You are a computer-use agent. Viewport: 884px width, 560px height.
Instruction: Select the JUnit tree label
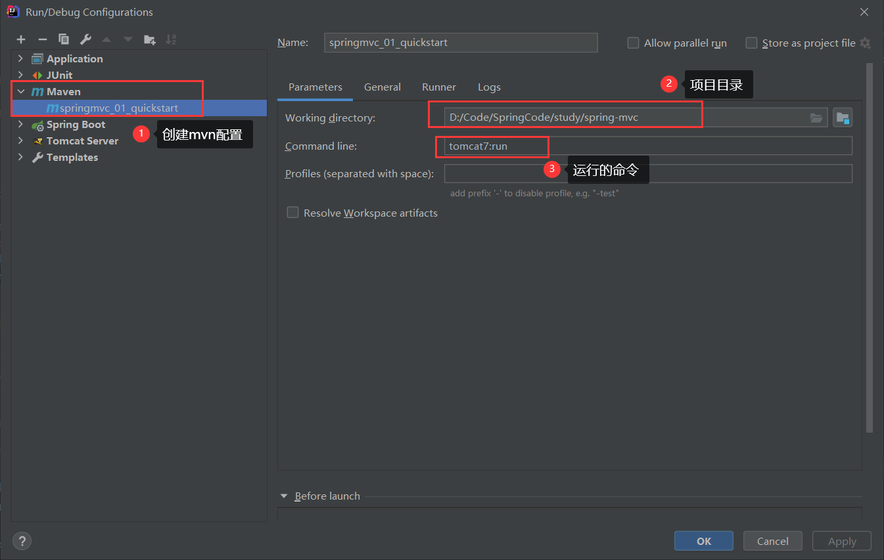[60, 75]
